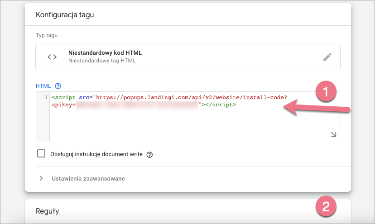Click the resize handle arrow in code editor
The height and width of the screenshot is (224, 375).
[333, 134]
